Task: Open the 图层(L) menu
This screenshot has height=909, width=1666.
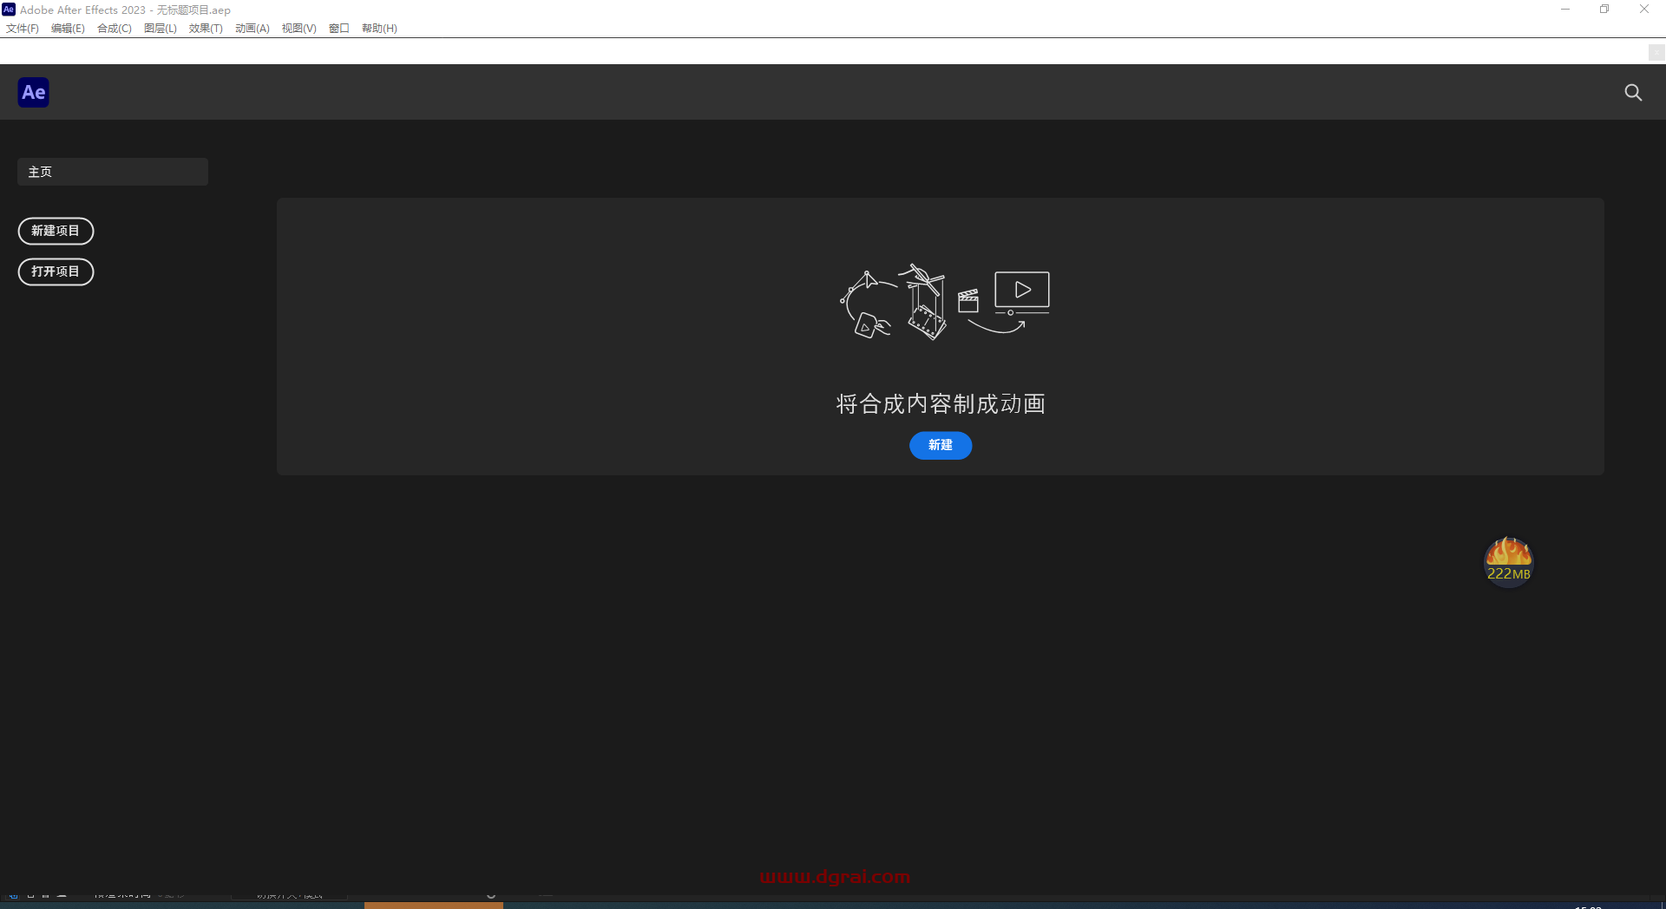Action: coord(159,28)
